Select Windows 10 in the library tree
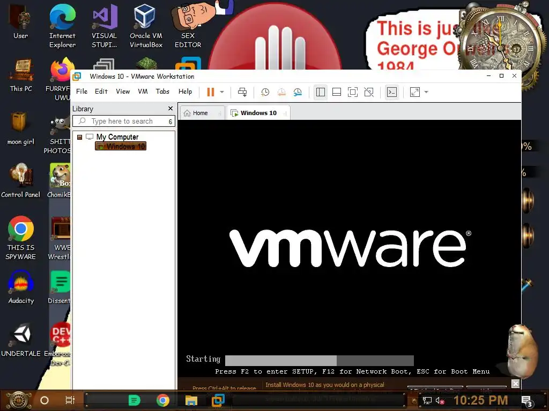 [121, 146]
